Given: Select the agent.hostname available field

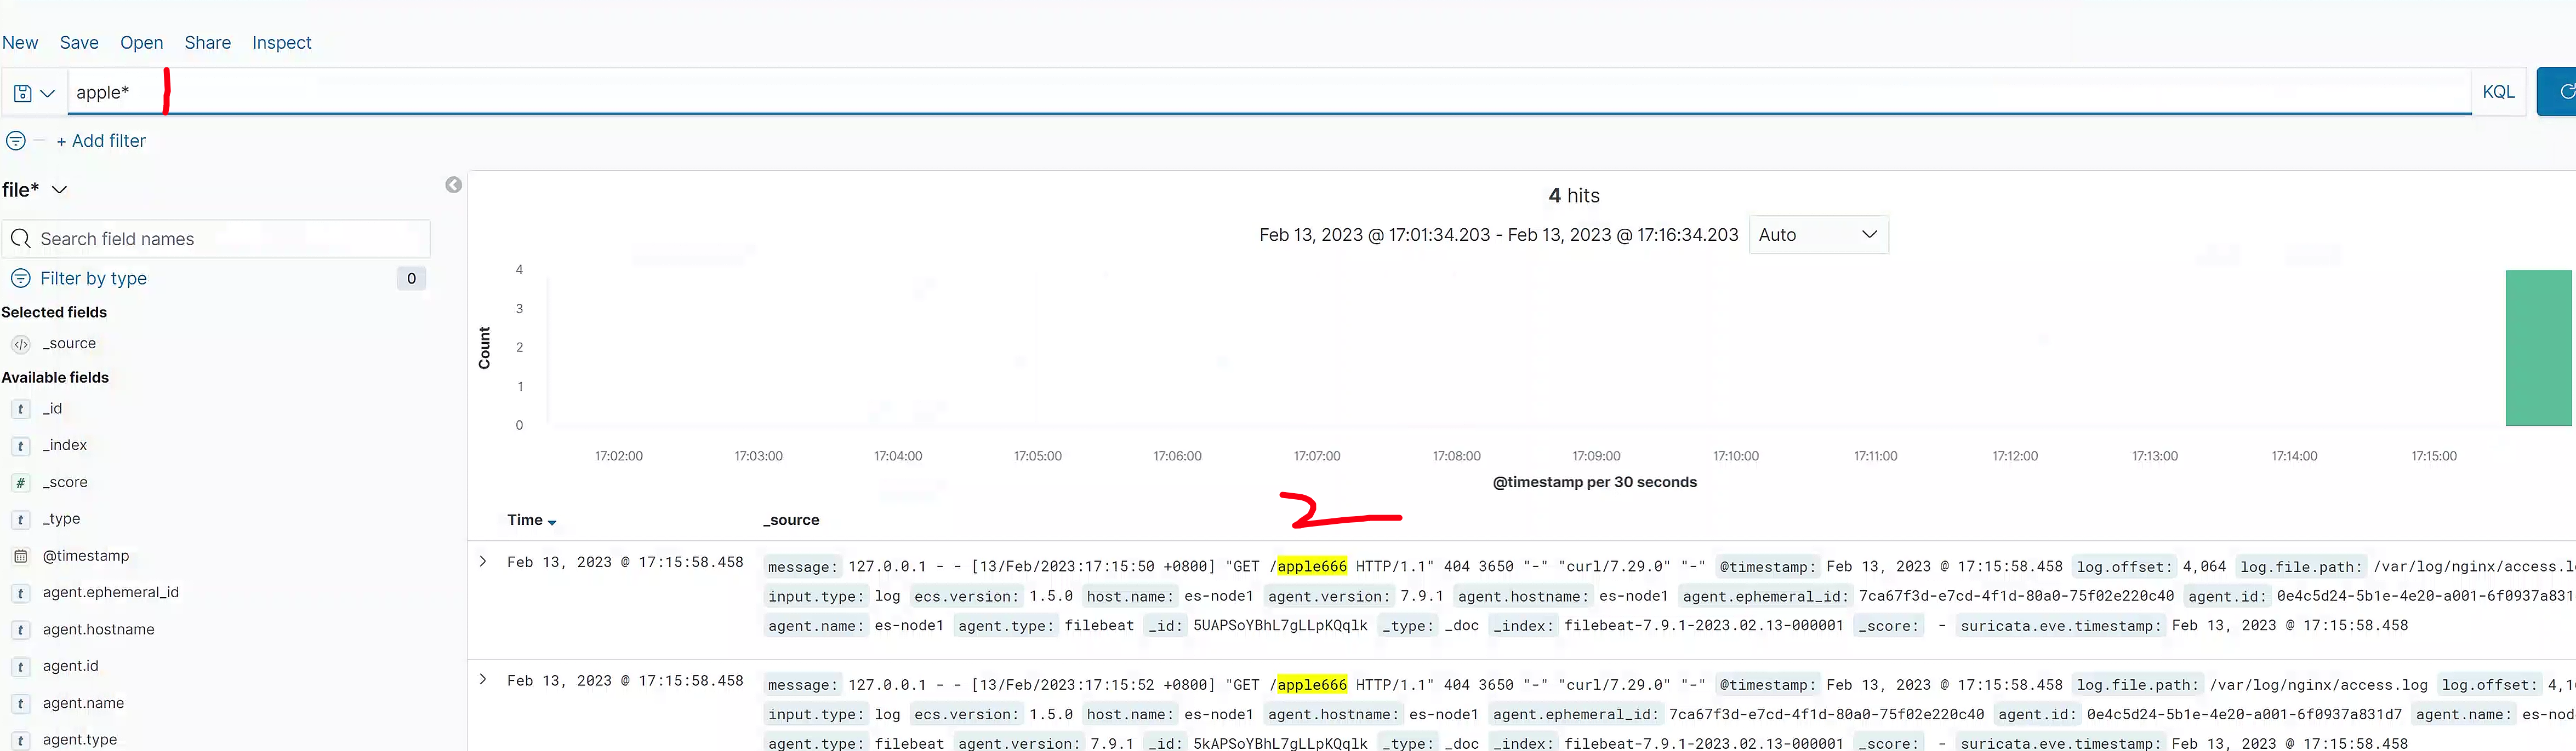Looking at the screenshot, I should tap(98, 629).
